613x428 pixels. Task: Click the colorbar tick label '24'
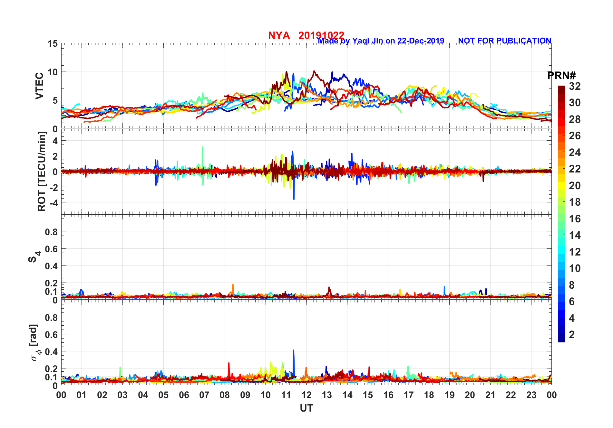[575, 153]
